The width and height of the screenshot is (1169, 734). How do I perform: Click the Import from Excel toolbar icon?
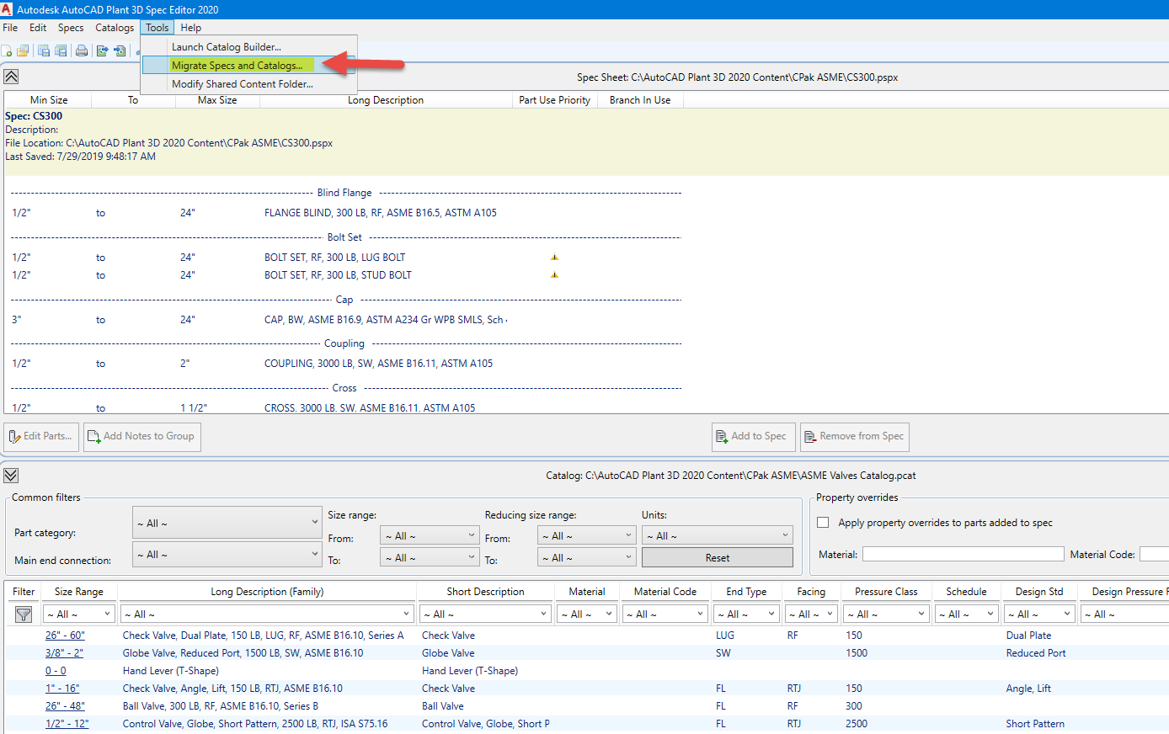[x=120, y=51]
